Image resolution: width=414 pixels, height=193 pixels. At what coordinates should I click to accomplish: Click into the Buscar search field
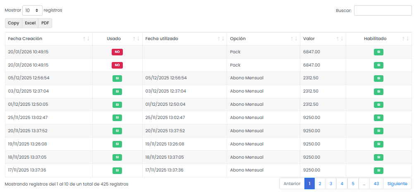(x=383, y=11)
